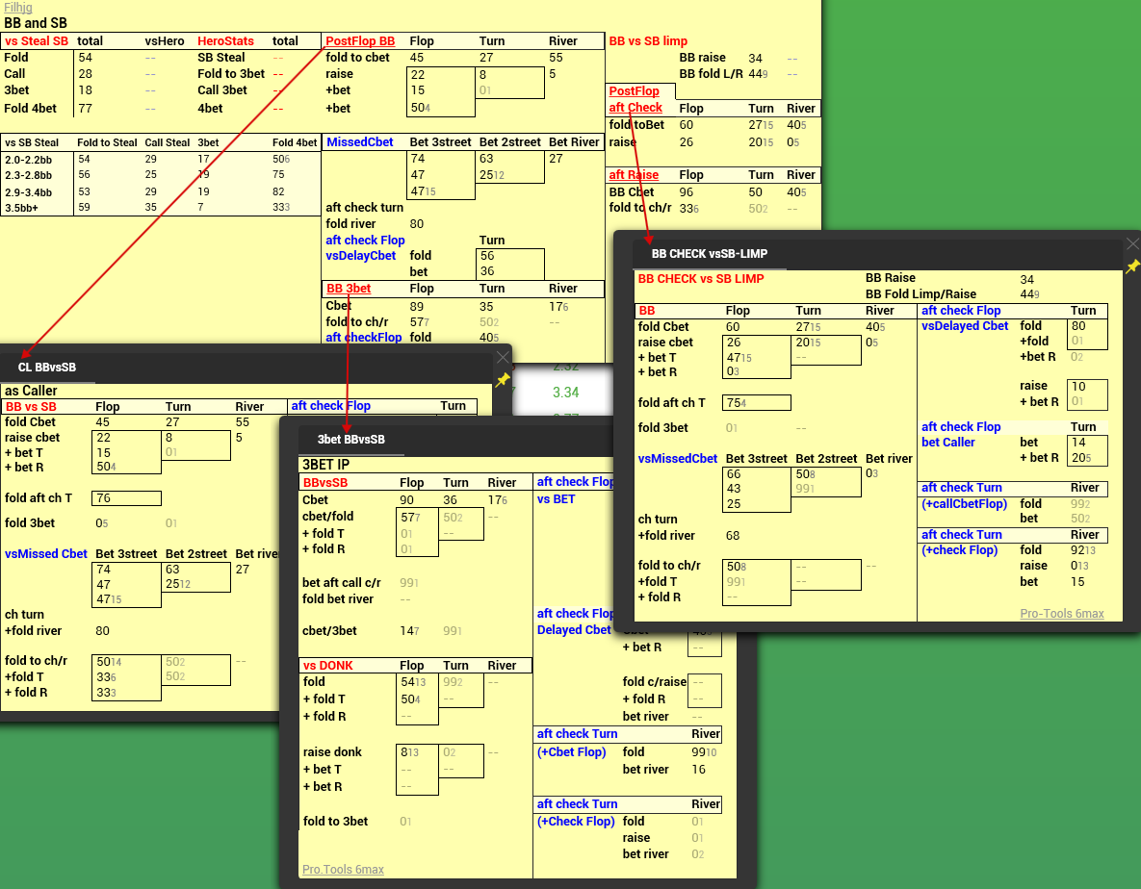Pin the CL BBvsSB popup window
Screen dimensions: 1141x889
(502, 380)
